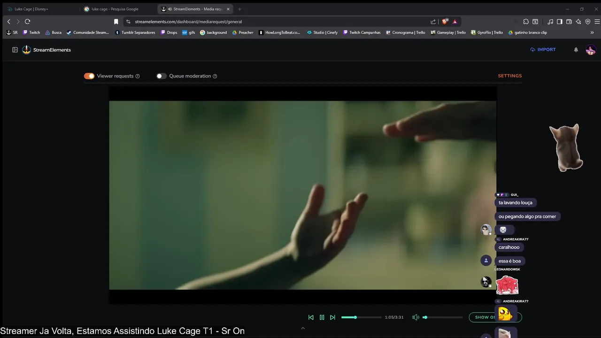Open the browser extensions puzzle icon
Image resolution: width=601 pixels, height=338 pixels.
(x=526, y=22)
